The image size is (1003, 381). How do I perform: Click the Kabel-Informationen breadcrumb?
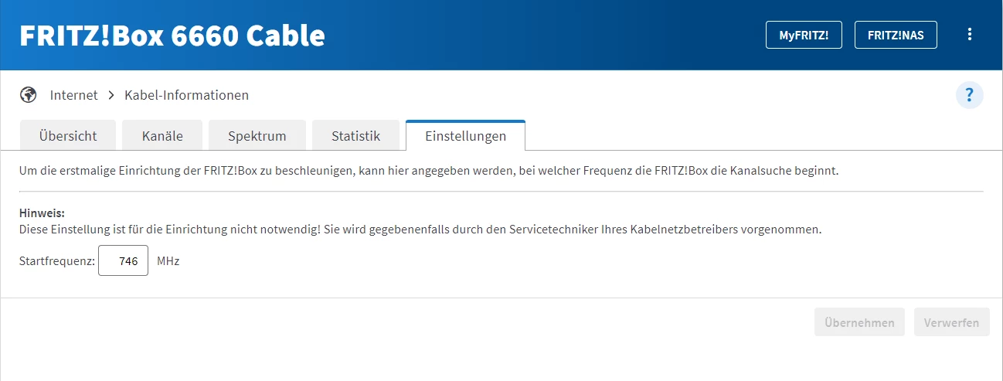pyautogui.click(x=186, y=95)
